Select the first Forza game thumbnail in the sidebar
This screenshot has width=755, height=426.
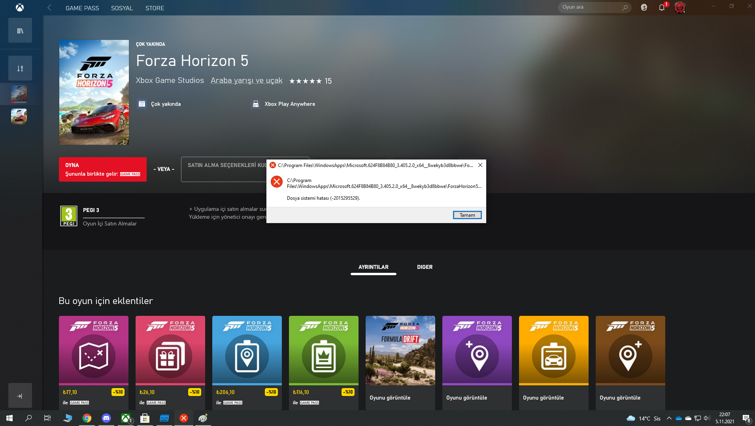click(19, 94)
